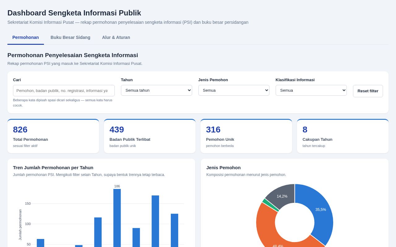Click the Dashboard Sengketa Informasi Publik title
The height and width of the screenshot is (247, 396).
[x=74, y=13]
